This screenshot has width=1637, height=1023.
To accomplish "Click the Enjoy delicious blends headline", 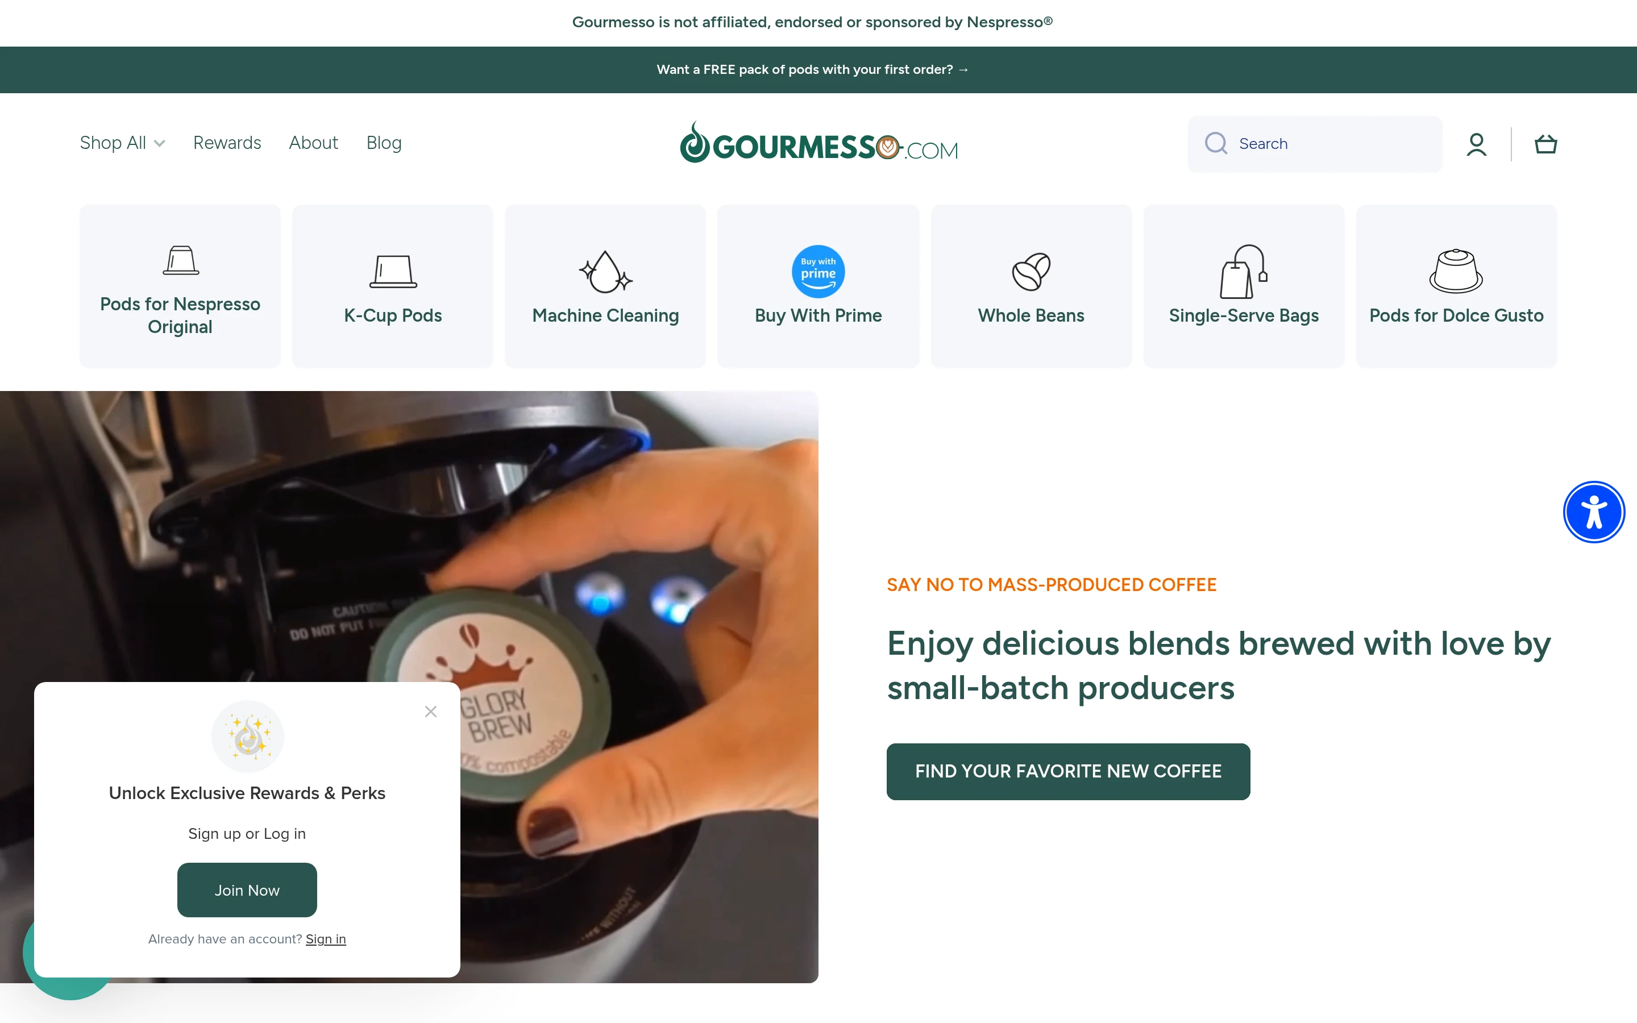I will [1218, 666].
